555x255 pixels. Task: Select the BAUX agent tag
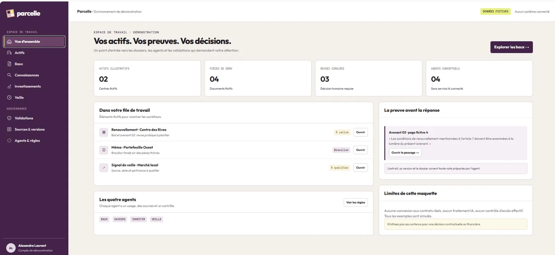point(104,219)
